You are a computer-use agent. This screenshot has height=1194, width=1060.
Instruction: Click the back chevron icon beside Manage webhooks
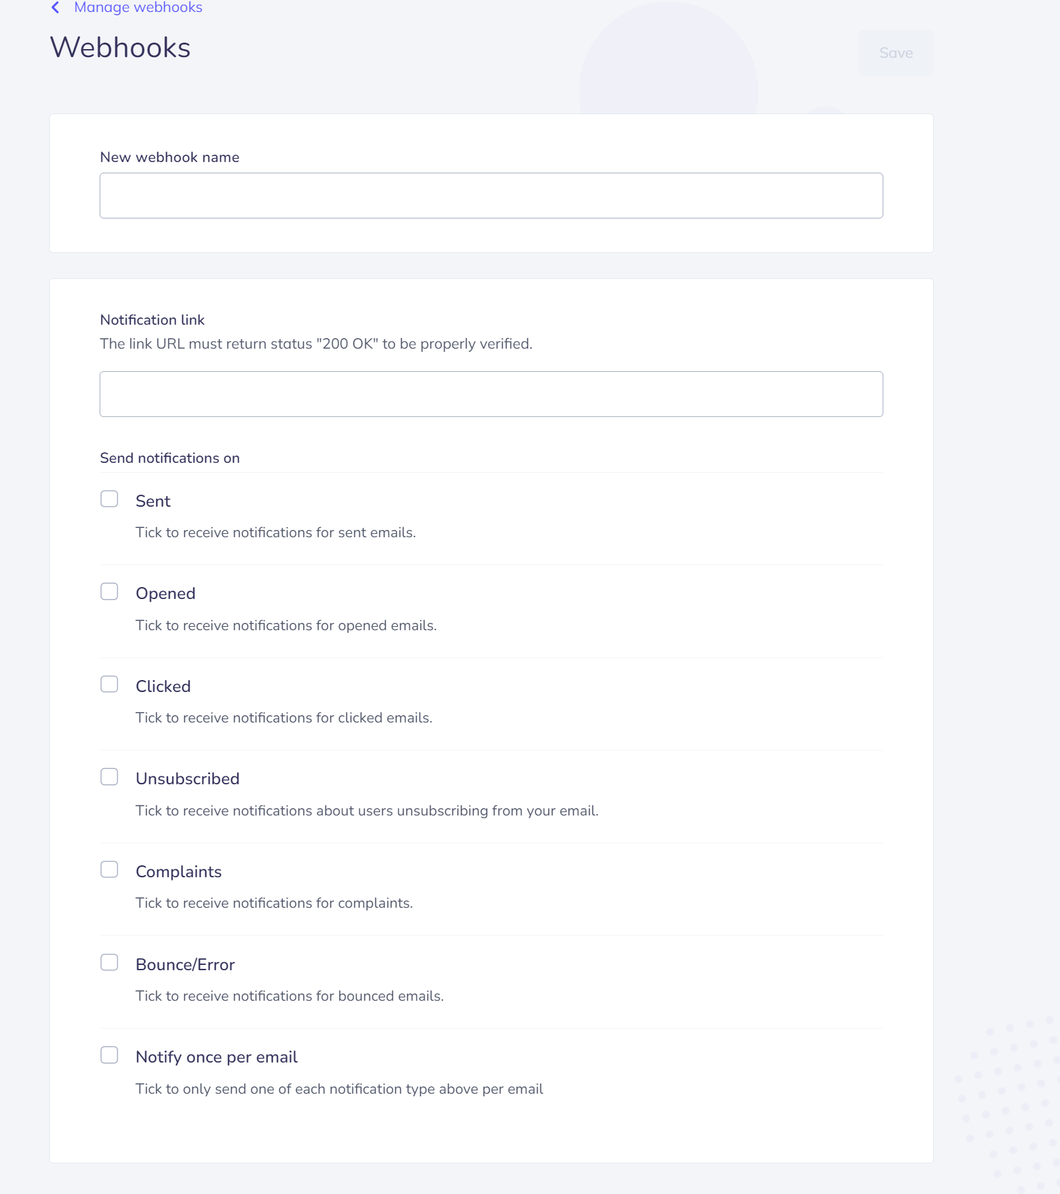click(x=56, y=7)
